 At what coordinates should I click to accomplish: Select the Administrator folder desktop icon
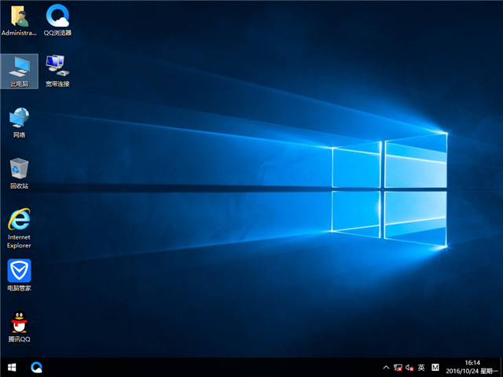tap(20, 20)
